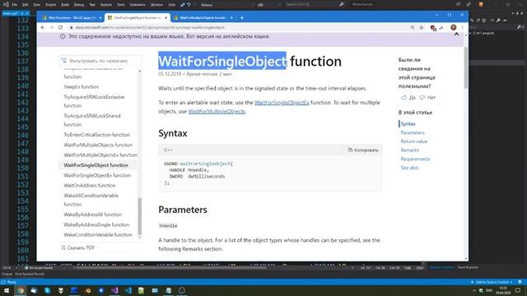Open WakeByAddressAll function in sidebar
The width and height of the screenshot is (527, 296).
(x=93, y=214)
